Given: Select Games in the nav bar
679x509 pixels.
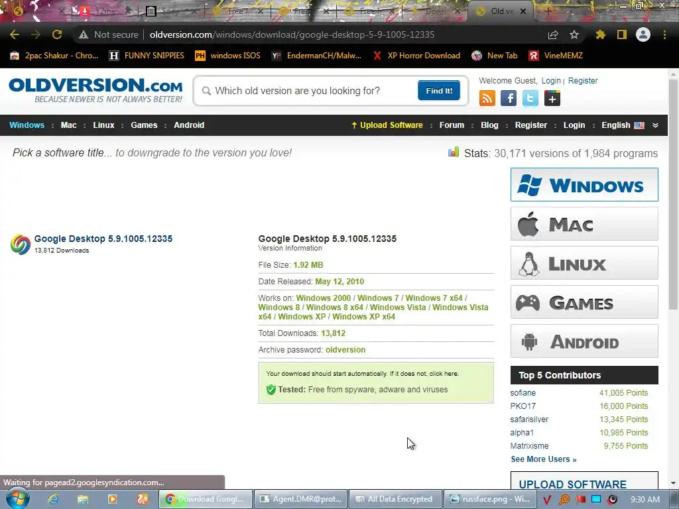Looking at the screenshot, I should (x=144, y=125).
